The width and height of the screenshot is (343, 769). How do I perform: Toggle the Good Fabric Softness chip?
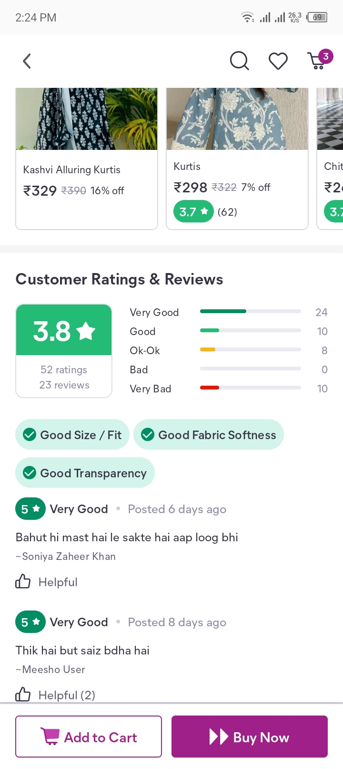tap(209, 435)
